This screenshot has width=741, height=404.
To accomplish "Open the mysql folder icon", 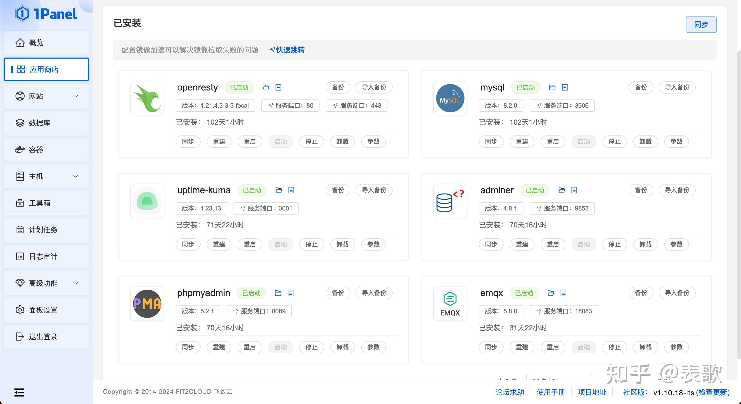I will tap(552, 87).
